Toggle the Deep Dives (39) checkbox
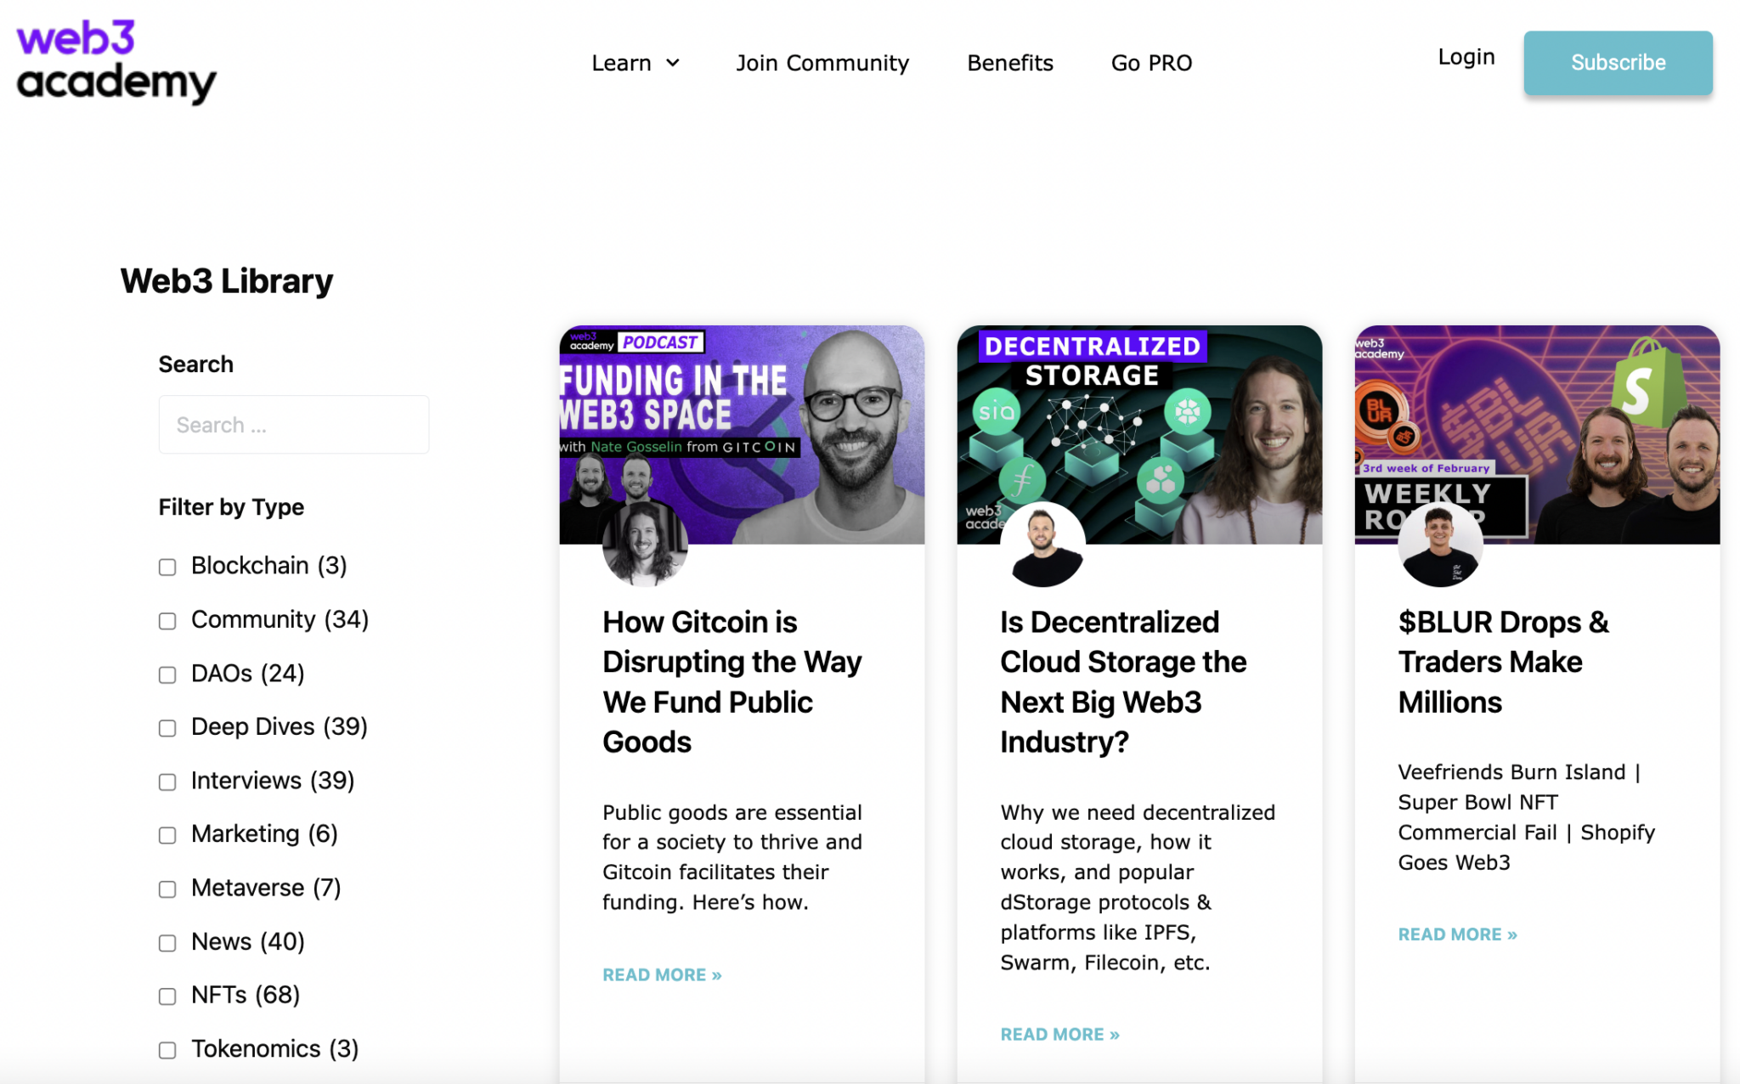Screen dimensions: 1740x1084 167,728
